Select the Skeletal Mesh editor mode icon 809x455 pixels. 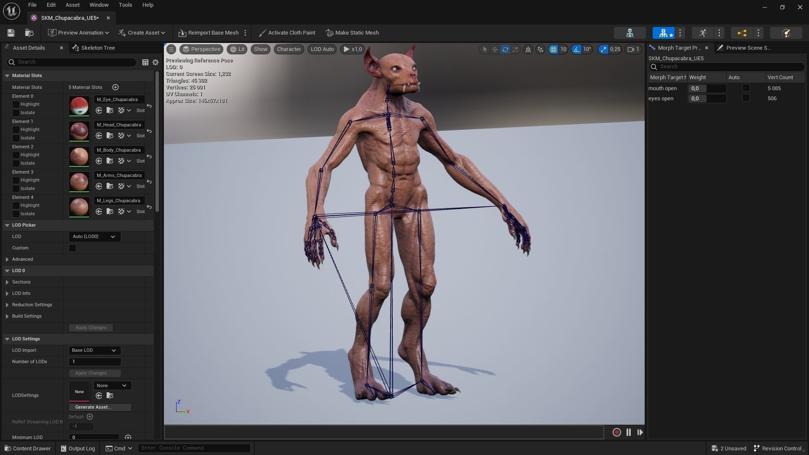pyautogui.click(x=663, y=33)
